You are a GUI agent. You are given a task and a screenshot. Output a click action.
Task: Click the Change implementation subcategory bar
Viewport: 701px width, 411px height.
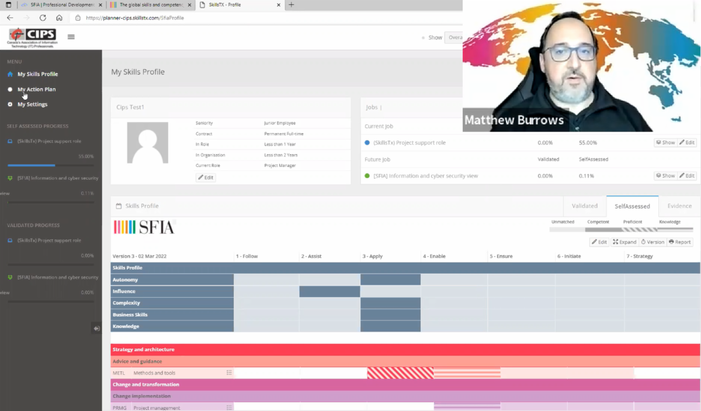point(405,396)
